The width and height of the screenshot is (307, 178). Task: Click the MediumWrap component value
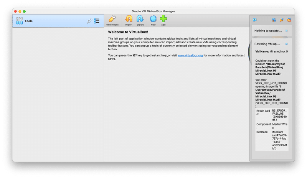[280, 126]
